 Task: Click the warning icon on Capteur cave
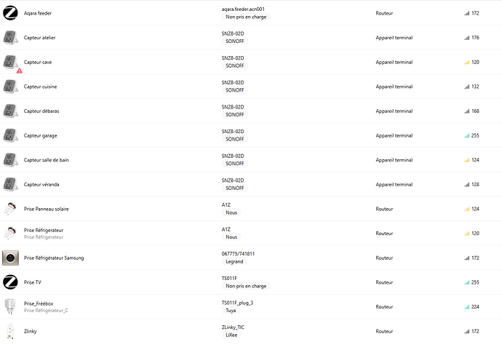tap(20, 71)
